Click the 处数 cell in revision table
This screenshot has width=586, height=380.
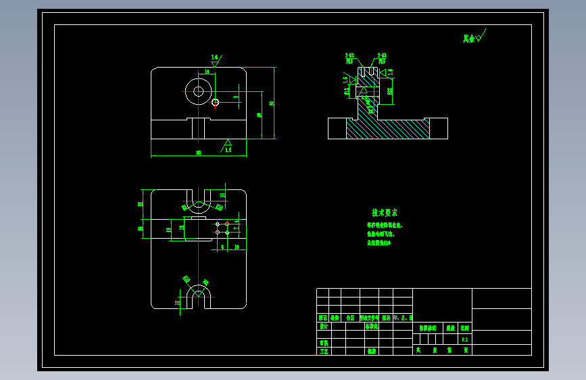335,318
